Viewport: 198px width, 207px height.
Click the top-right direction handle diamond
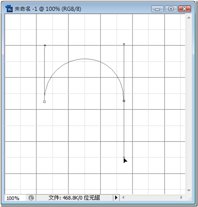point(124,44)
